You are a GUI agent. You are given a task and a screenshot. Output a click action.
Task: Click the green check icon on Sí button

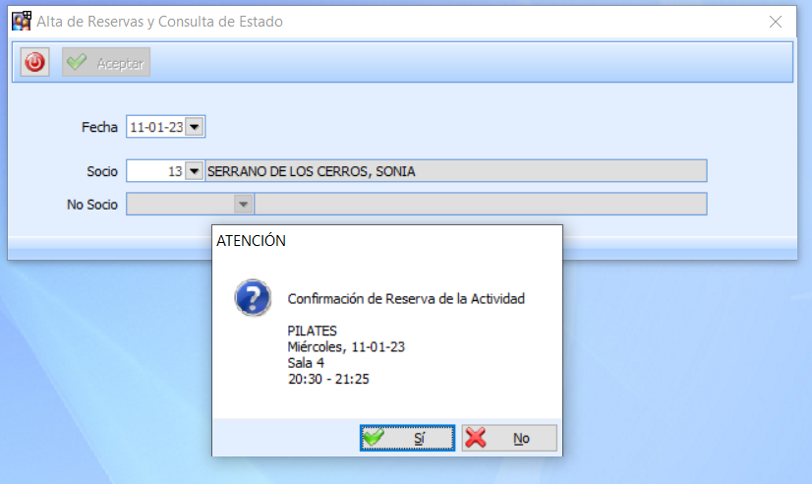pyautogui.click(x=374, y=438)
